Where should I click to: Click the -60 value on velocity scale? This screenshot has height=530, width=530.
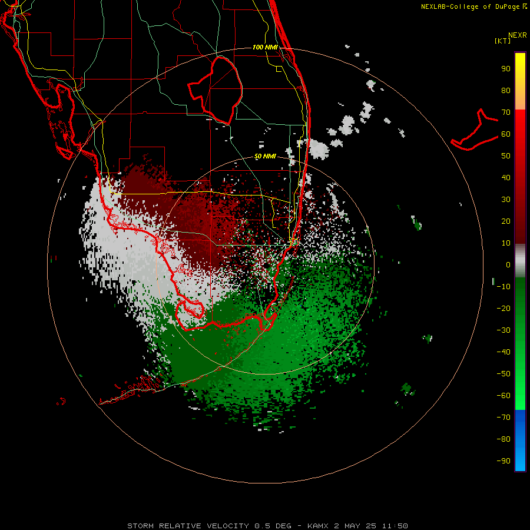click(503, 396)
